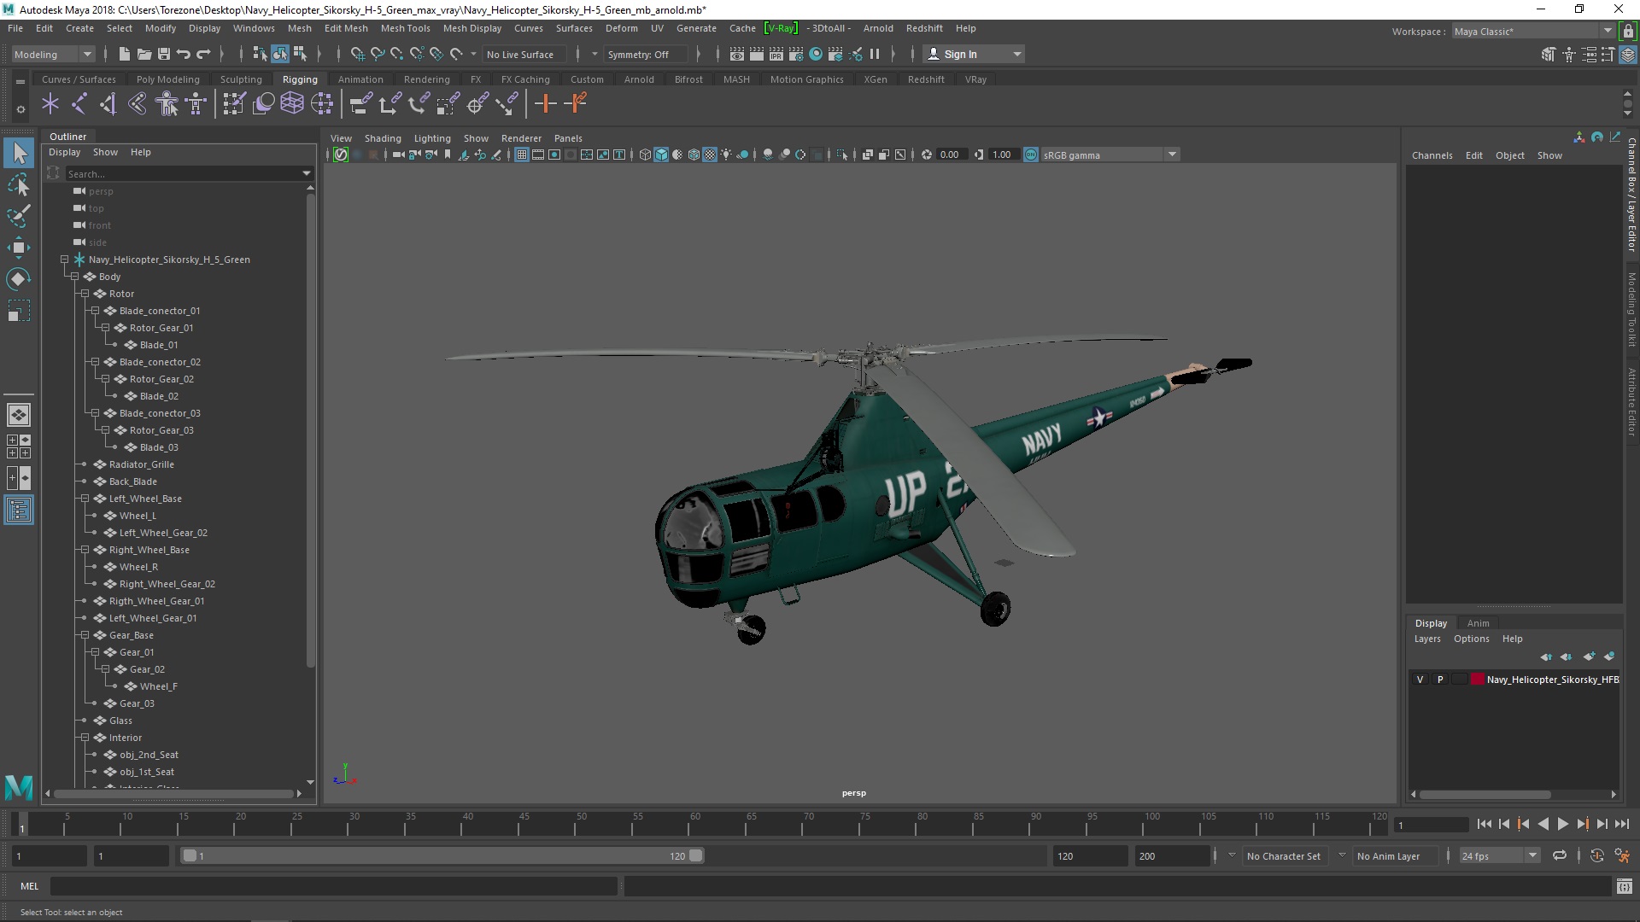Image resolution: width=1640 pixels, height=922 pixels.
Task: Click the Render Current Frame icon
Action: click(756, 55)
